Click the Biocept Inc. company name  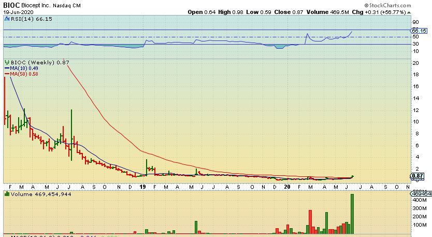36,5
